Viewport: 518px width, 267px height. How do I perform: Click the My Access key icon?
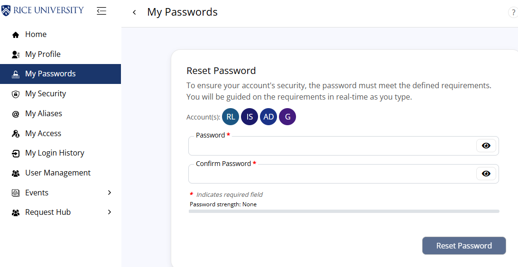tap(16, 134)
